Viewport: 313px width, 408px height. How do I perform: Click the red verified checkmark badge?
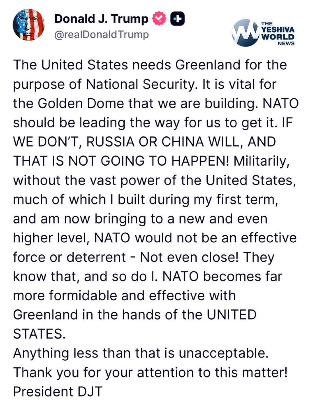[159, 19]
